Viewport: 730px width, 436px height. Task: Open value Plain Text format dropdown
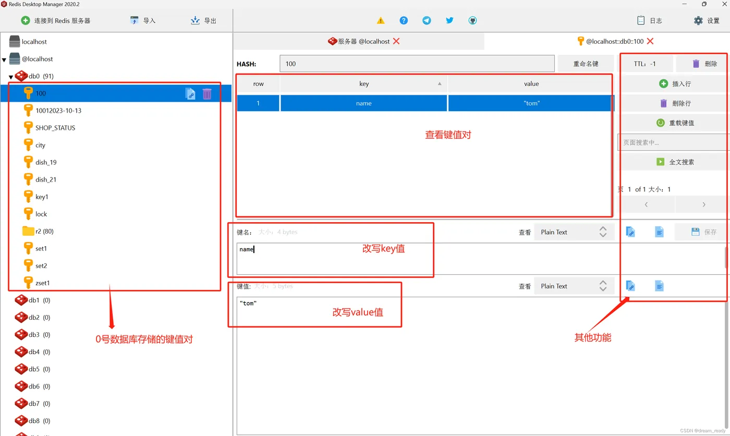click(574, 286)
